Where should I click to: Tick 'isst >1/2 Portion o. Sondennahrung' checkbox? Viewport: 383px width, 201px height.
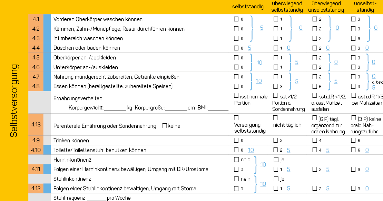(x=276, y=95)
